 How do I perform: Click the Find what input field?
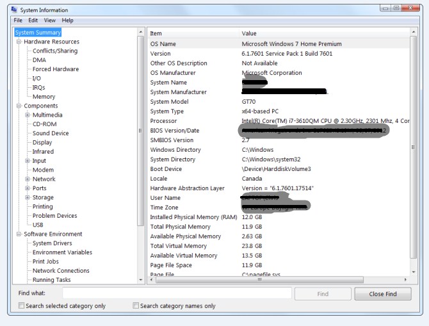point(177,293)
